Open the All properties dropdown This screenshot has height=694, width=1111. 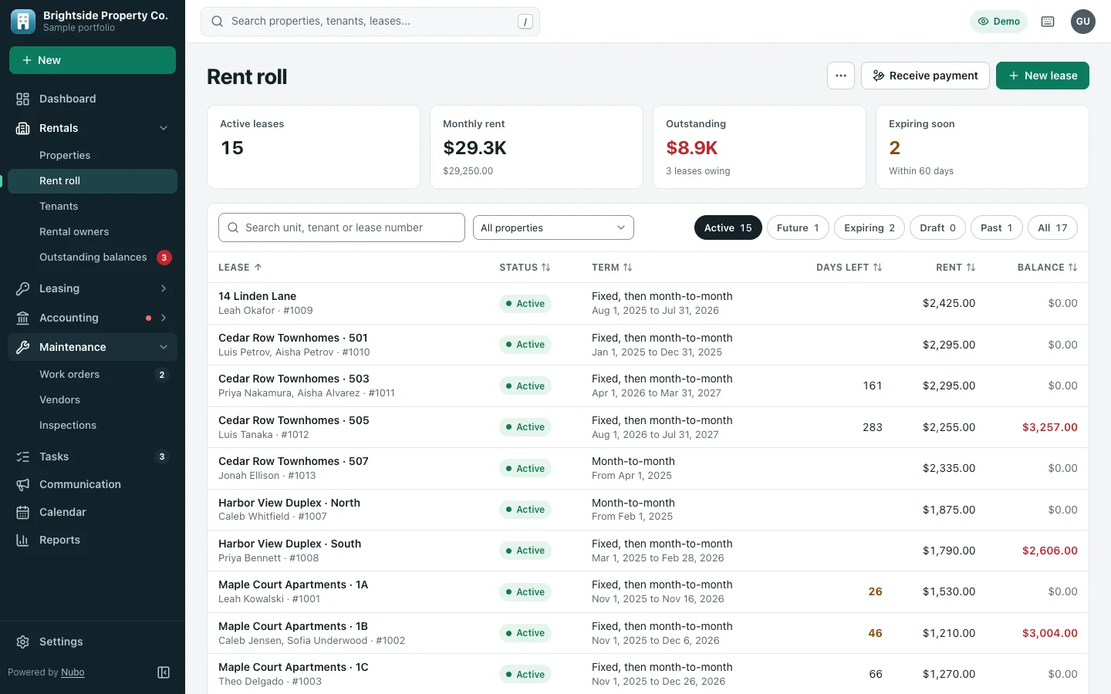(x=553, y=227)
